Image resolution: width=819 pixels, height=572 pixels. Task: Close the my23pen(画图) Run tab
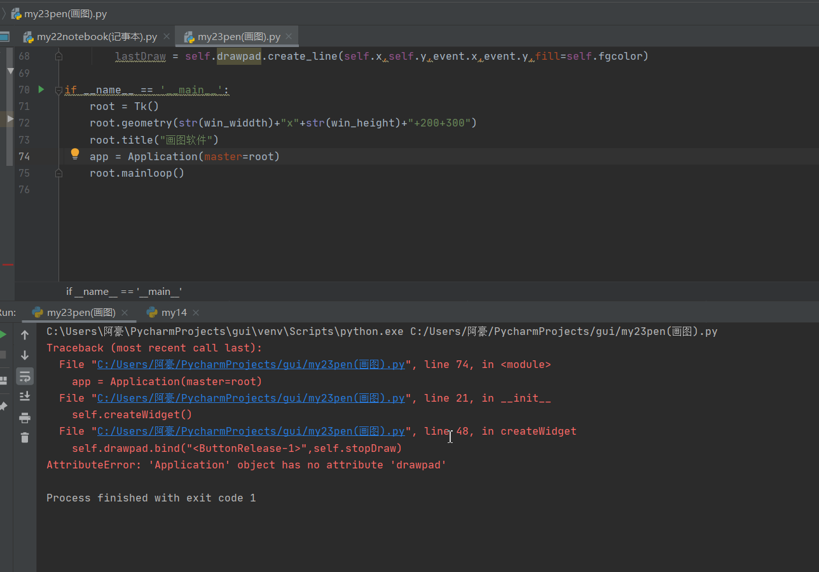pyautogui.click(x=125, y=312)
